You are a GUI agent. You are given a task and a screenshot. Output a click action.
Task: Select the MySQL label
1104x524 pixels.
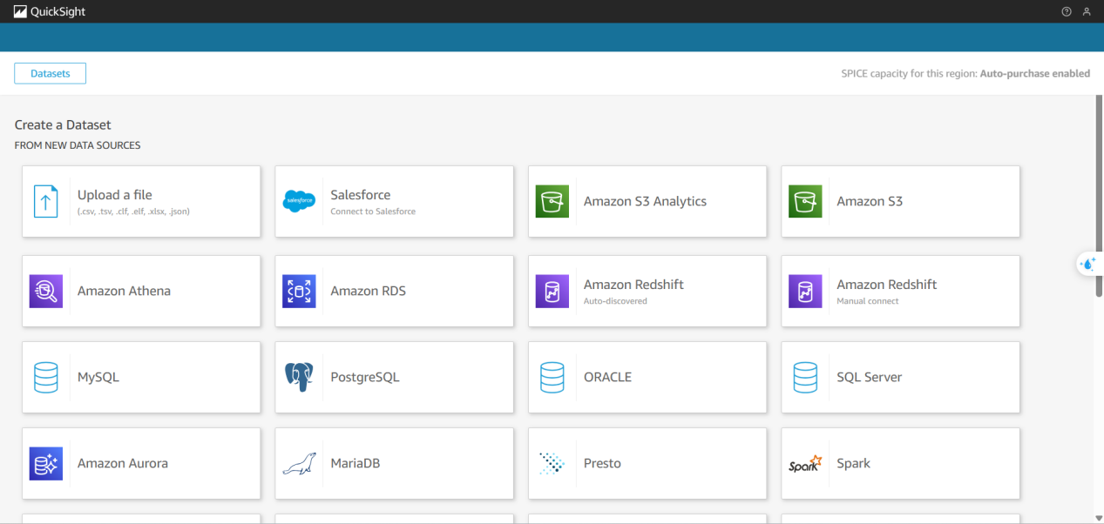(98, 377)
